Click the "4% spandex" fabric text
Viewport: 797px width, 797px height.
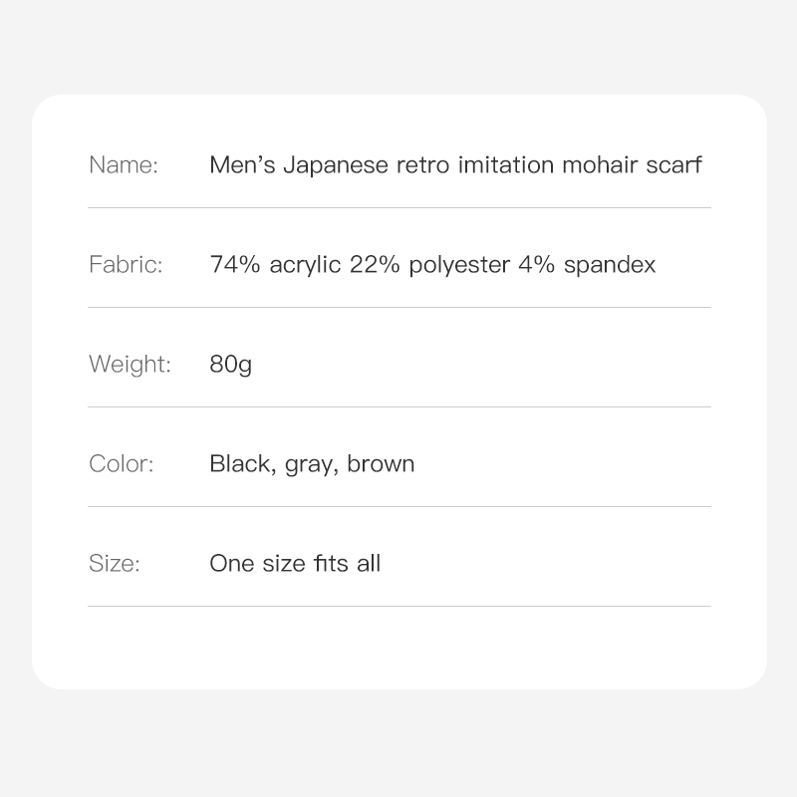[x=587, y=265]
